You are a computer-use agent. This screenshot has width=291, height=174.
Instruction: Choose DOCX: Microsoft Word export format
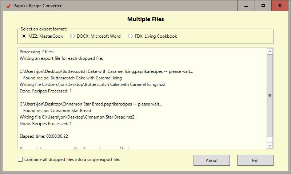click(x=72, y=36)
